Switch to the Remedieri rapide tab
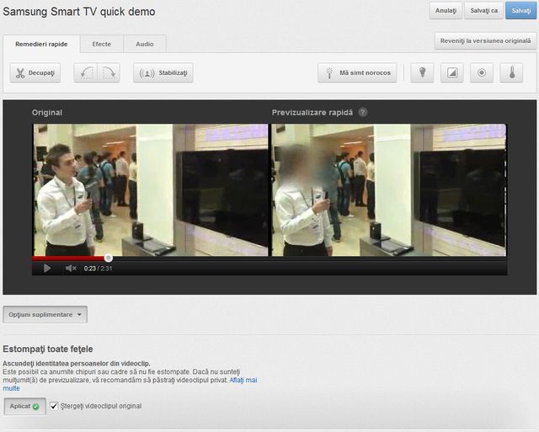Viewport: 539px width, 432px height. click(41, 44)
